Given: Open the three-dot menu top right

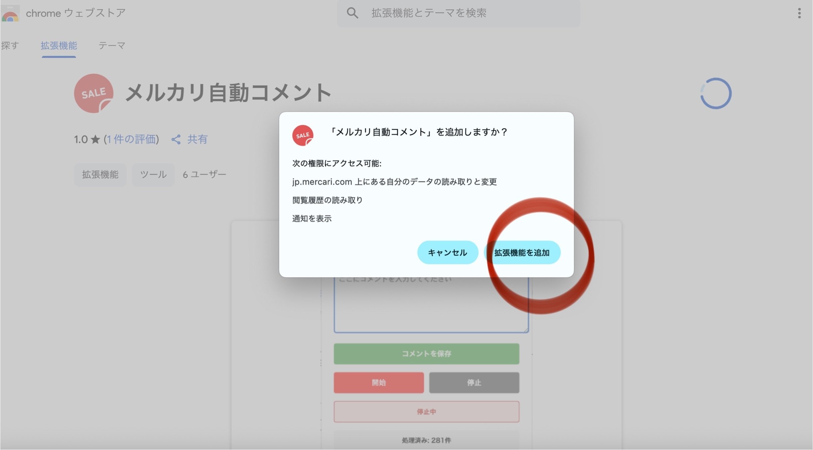Looking at the screenshot, I should pyautogui.click(x=800, y=13).
